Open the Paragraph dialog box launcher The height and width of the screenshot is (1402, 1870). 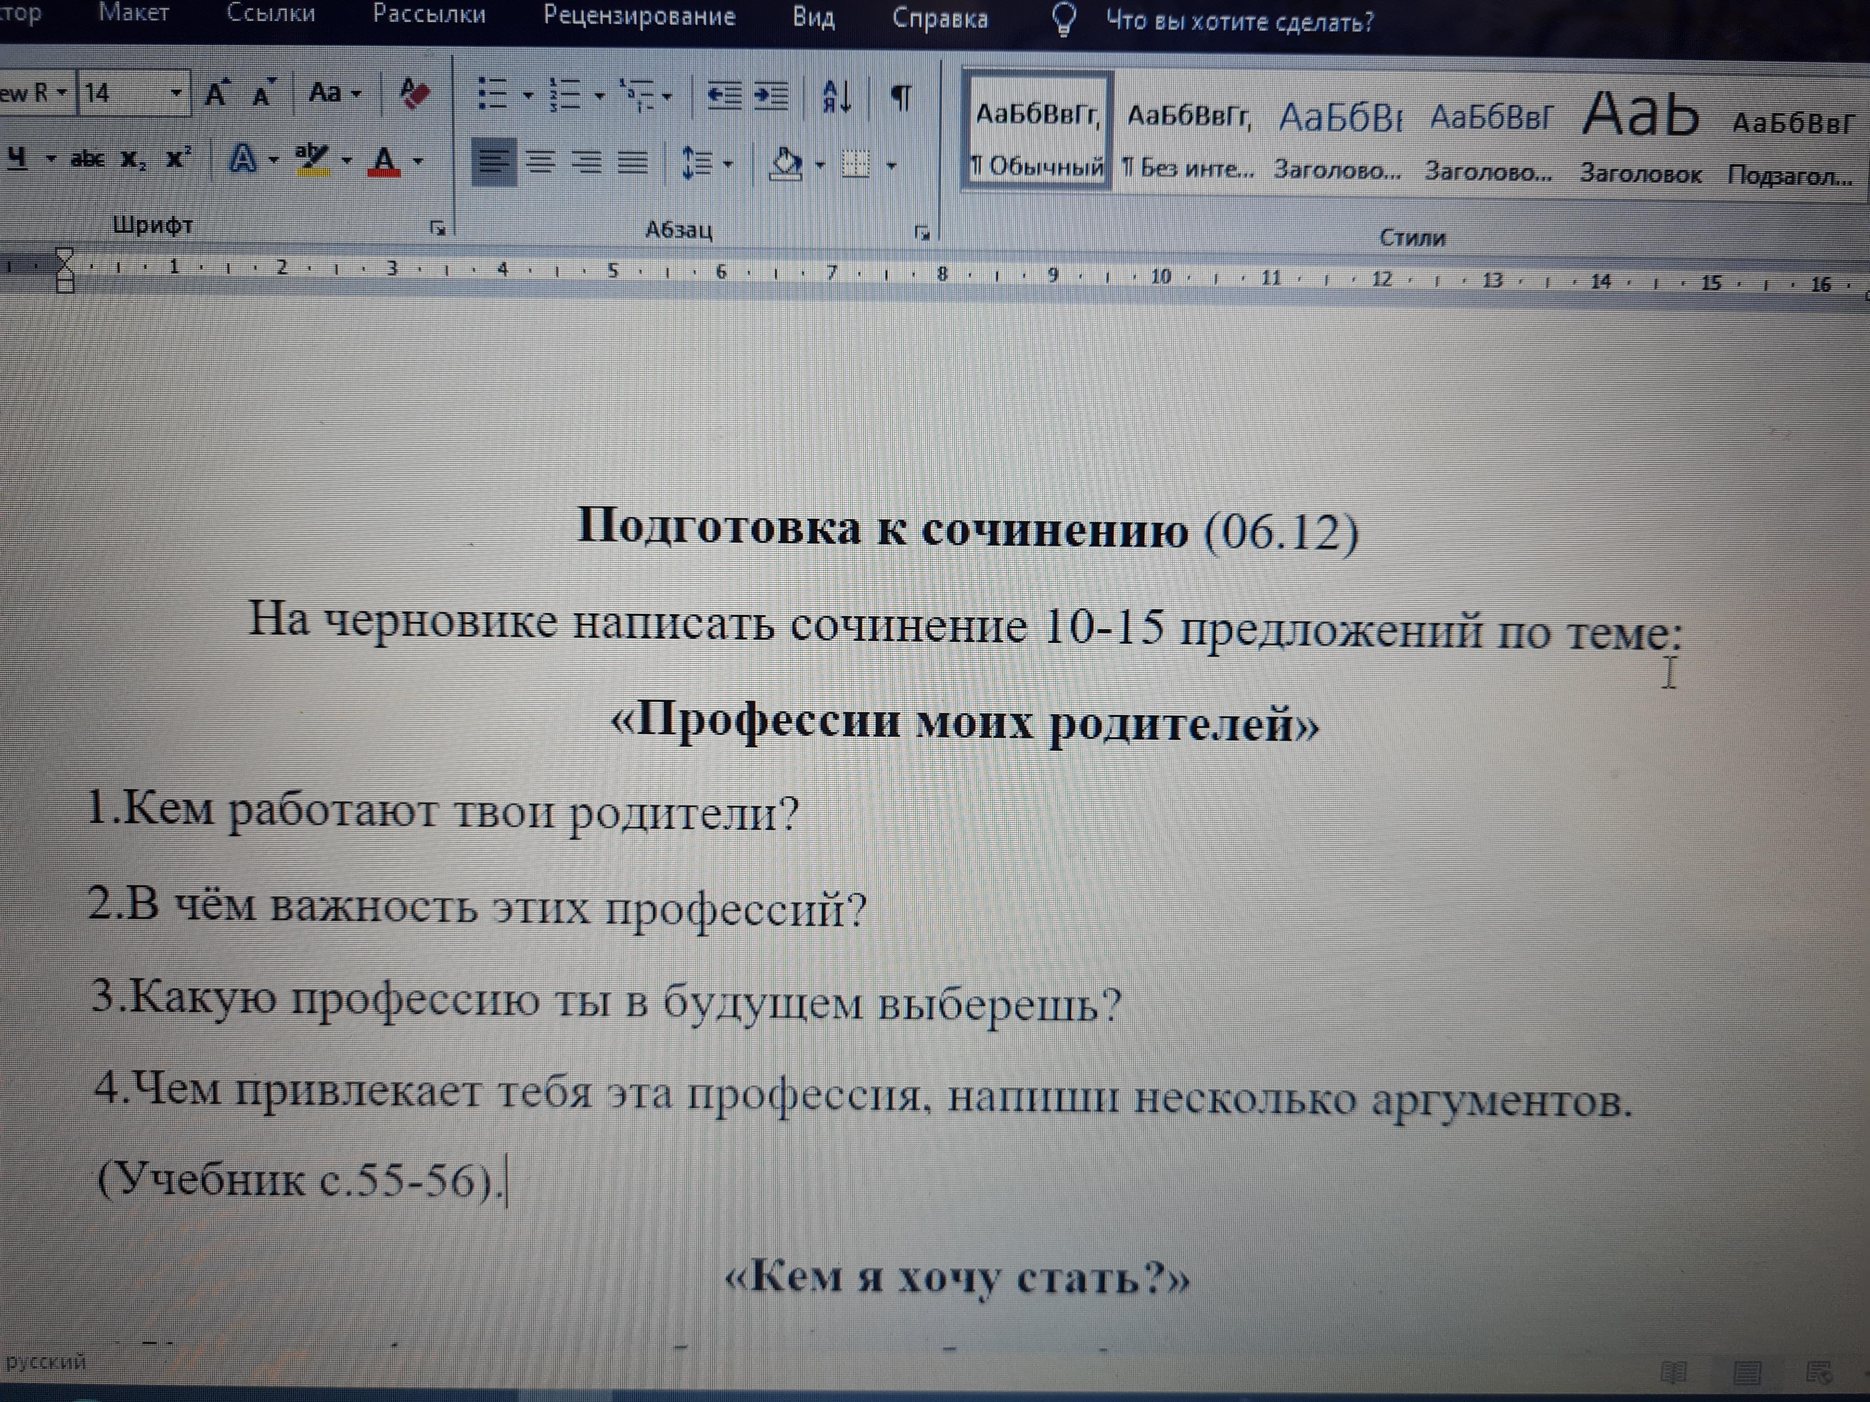click(x=922, y=233)
